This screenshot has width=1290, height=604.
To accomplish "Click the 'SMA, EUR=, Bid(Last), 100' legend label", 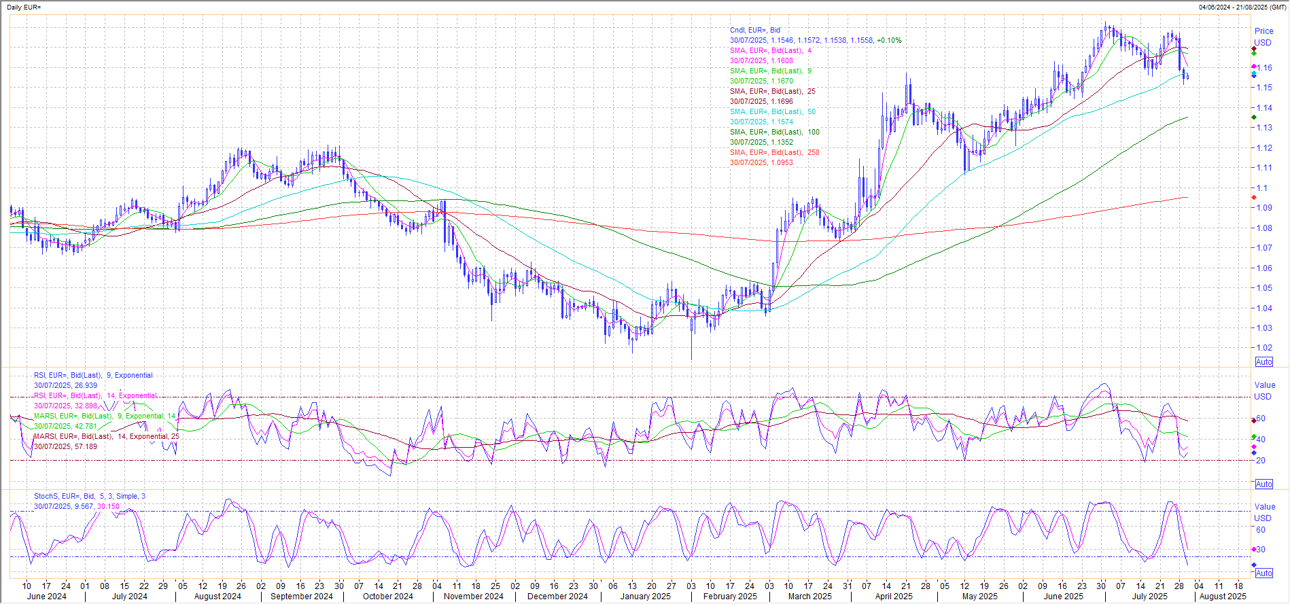I will [775, 132].
